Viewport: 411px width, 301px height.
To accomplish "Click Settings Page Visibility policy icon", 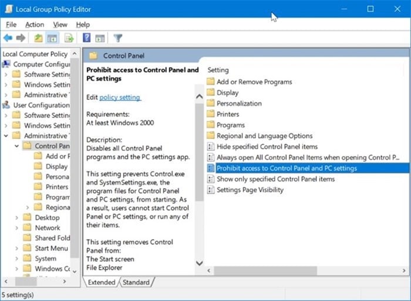I will (210, 190).
